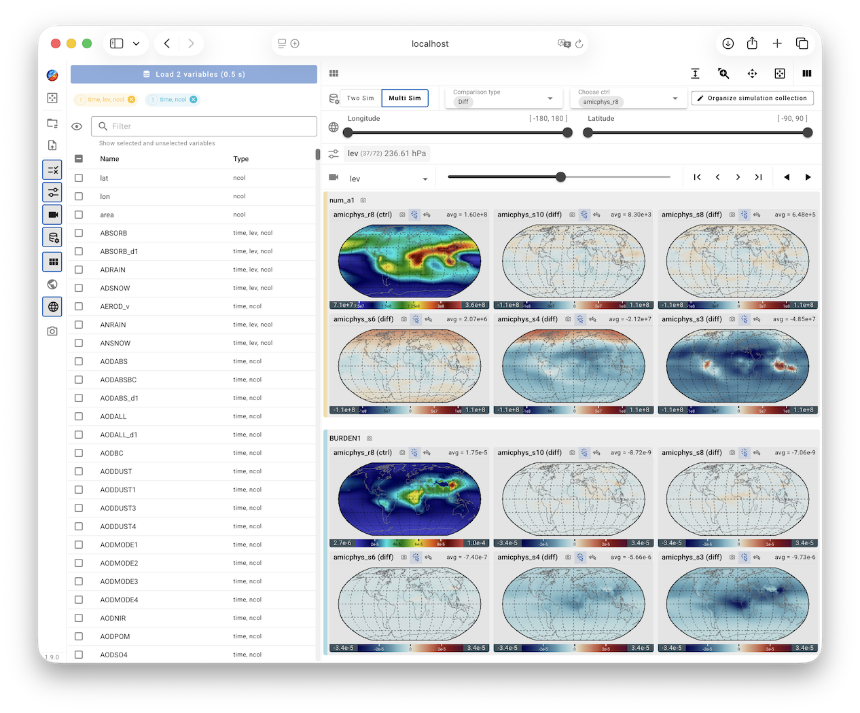860x713 pixels.
Task: Check the ABSORB variable checkbox
Action: pyautogui.click(x=79, y=233)
